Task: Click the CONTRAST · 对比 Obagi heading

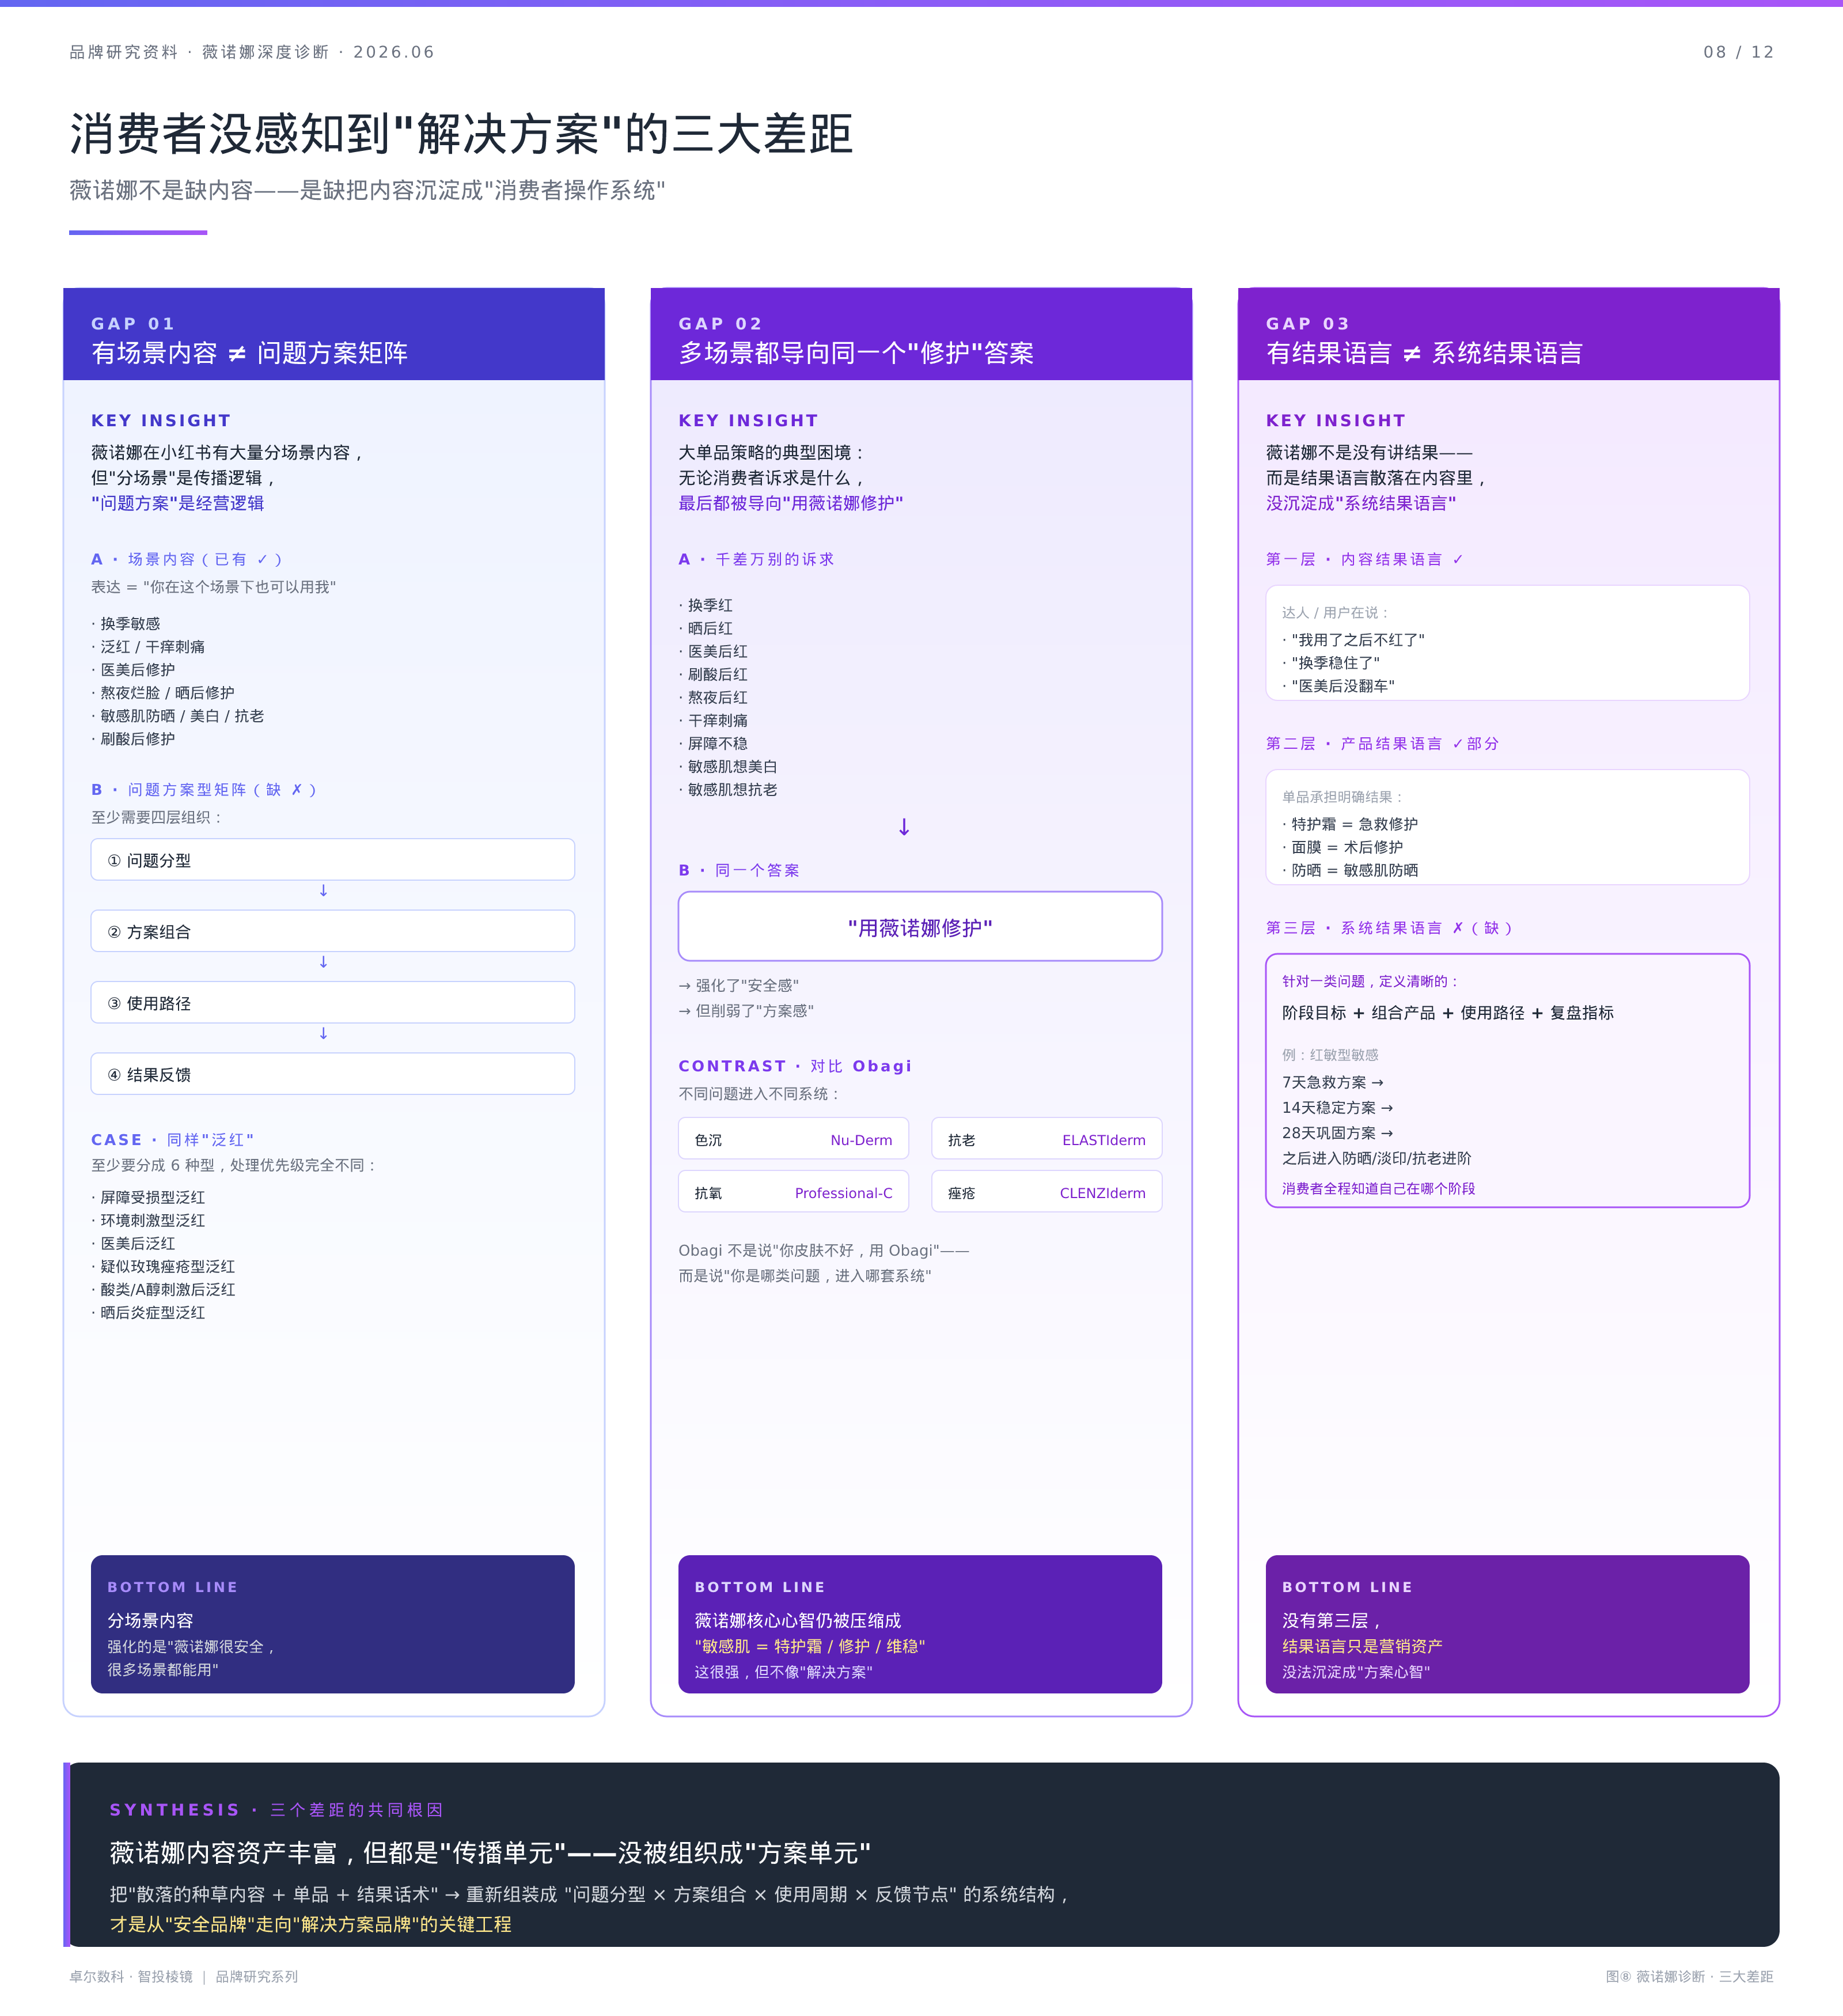Action: pyautogui.click(x=795, y=1066)
